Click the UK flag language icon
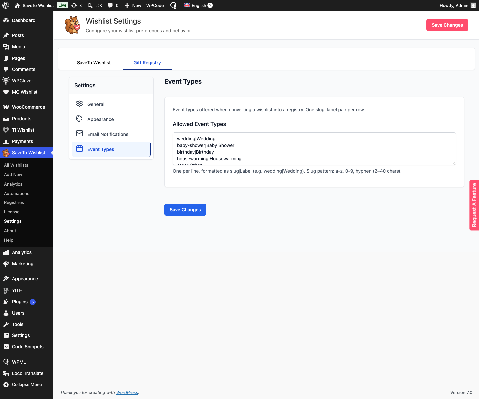479x399 pixels. coord(187,5)
